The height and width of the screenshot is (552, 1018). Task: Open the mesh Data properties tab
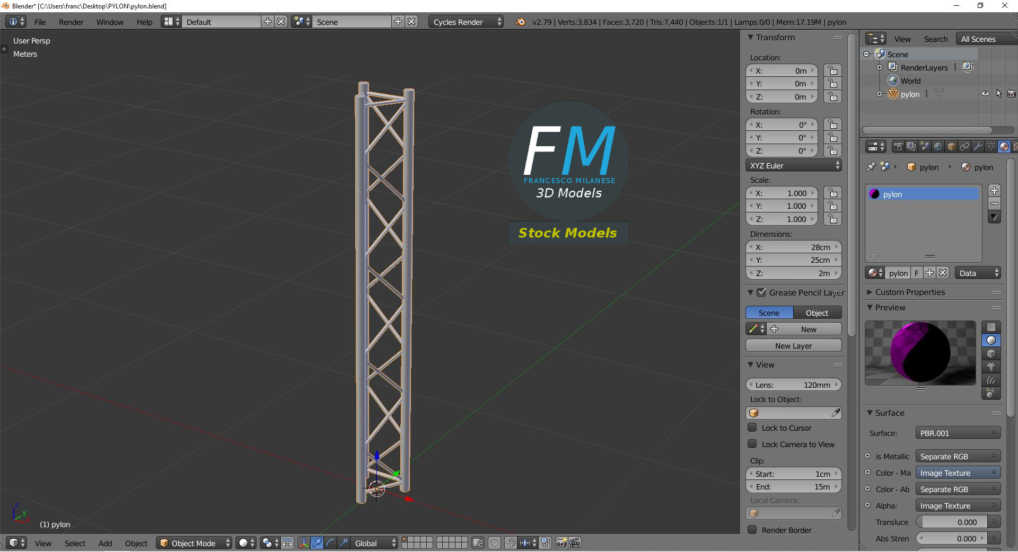991,147
